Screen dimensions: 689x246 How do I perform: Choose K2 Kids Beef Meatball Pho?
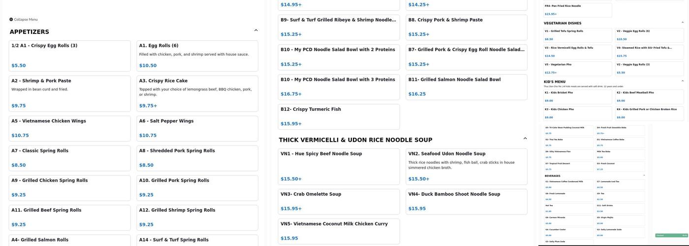(650, 96)
